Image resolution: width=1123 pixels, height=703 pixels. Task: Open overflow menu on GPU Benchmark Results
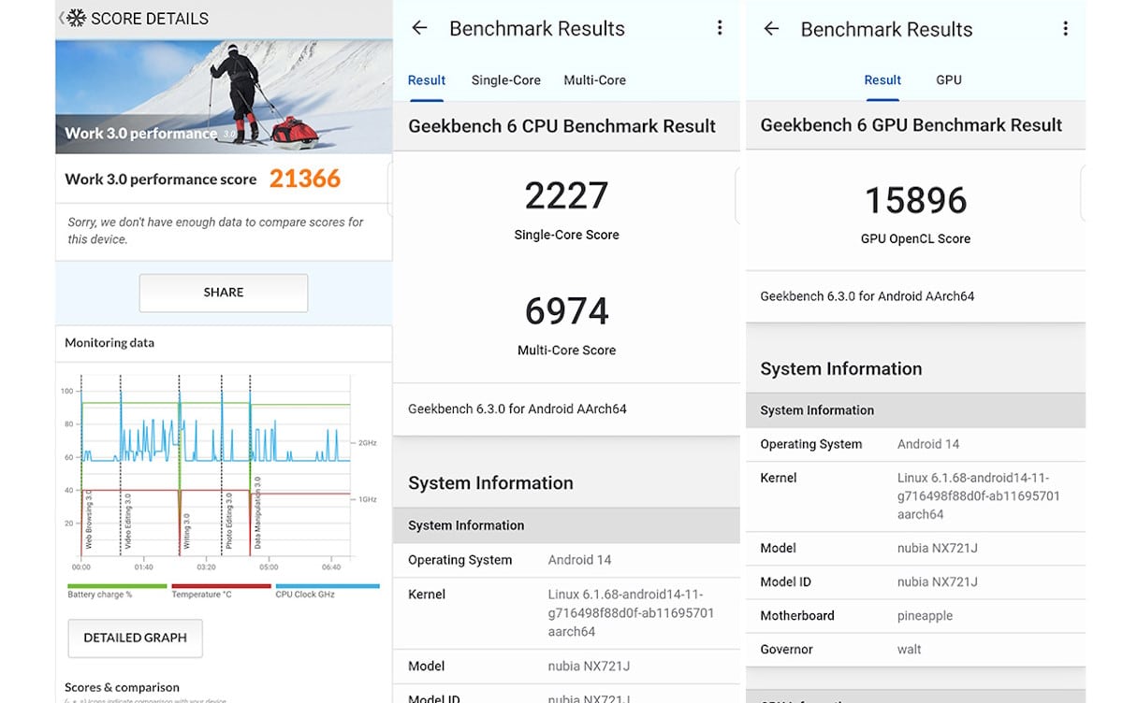coord(1065,29)
